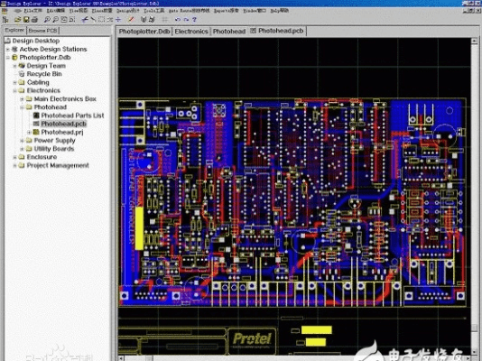Click the Design Team icon in tree

point(21,66)
